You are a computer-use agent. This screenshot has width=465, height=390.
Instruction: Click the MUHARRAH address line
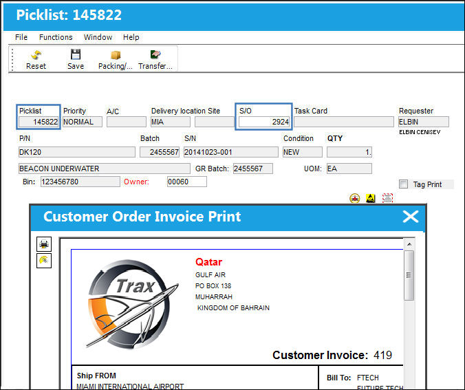click(x=214, y=297)
